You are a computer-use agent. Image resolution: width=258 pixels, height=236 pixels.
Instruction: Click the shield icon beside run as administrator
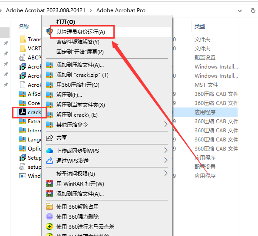[x=49, y=32]
